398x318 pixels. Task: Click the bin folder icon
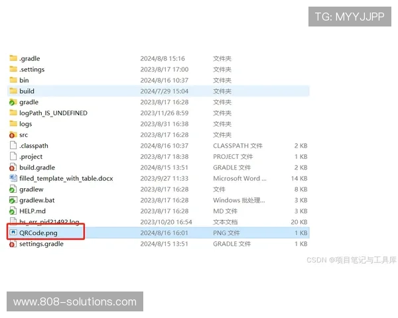click(x=13, y=80)
